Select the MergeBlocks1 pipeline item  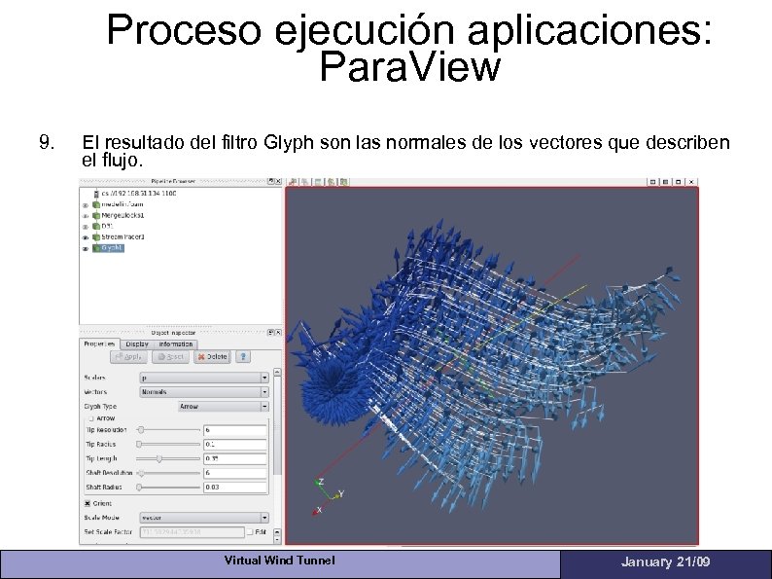(123, 215)
